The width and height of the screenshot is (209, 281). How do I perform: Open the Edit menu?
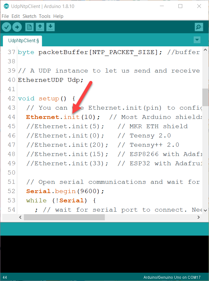coord(16,16)
